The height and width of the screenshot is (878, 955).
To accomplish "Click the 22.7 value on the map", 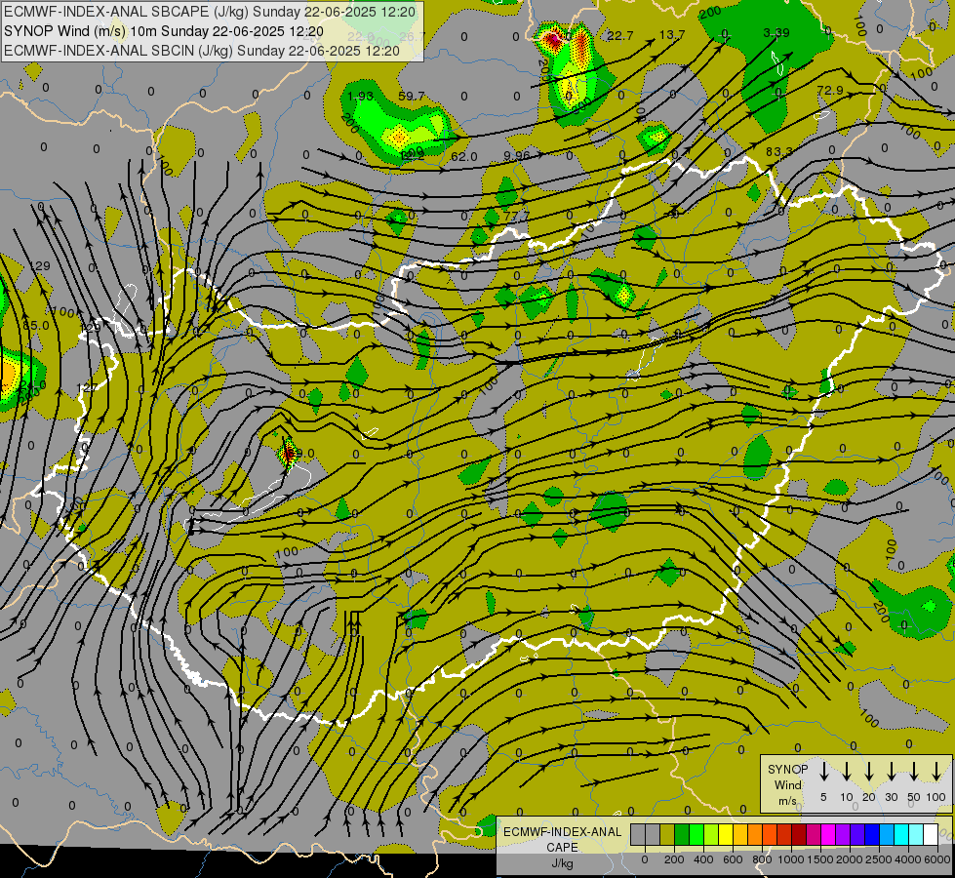I will 620,36.
